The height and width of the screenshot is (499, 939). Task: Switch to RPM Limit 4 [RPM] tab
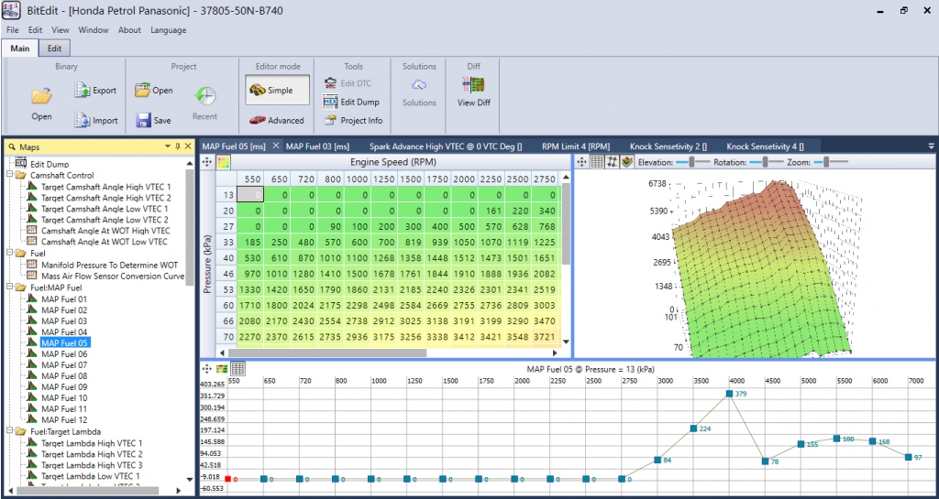point(576,146)
